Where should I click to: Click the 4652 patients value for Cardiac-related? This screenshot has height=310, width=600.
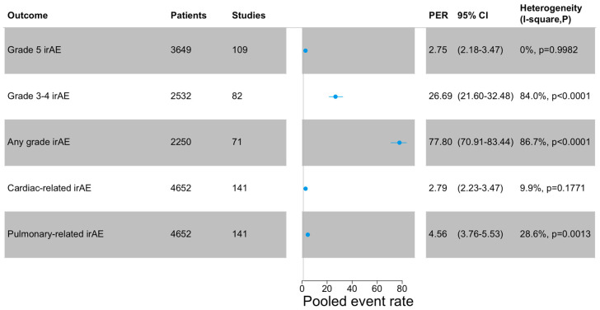(180, 188)
